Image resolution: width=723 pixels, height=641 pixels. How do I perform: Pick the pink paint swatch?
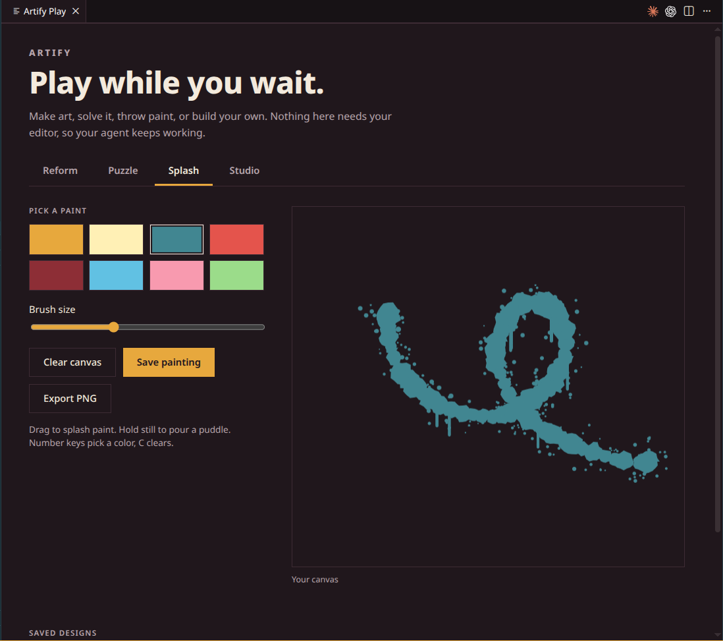coord(176,275)
